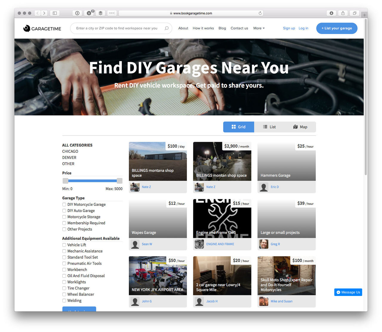Open Safari downloads icon
The width and height of the screenshot is (382, 332).
331,13
